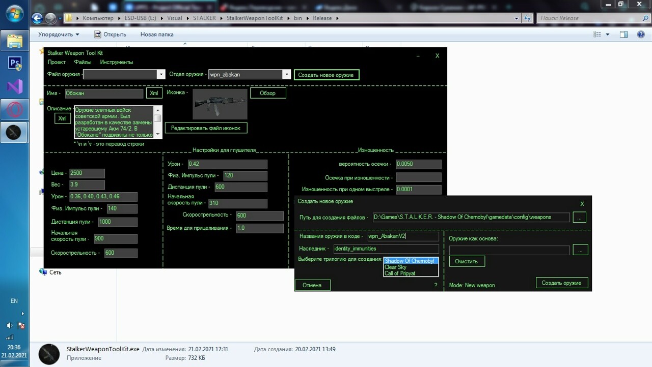This screenshot has height=367, width=652.
Task: Click the вероятность осечки field showing 0.0050
Action: 419,164
